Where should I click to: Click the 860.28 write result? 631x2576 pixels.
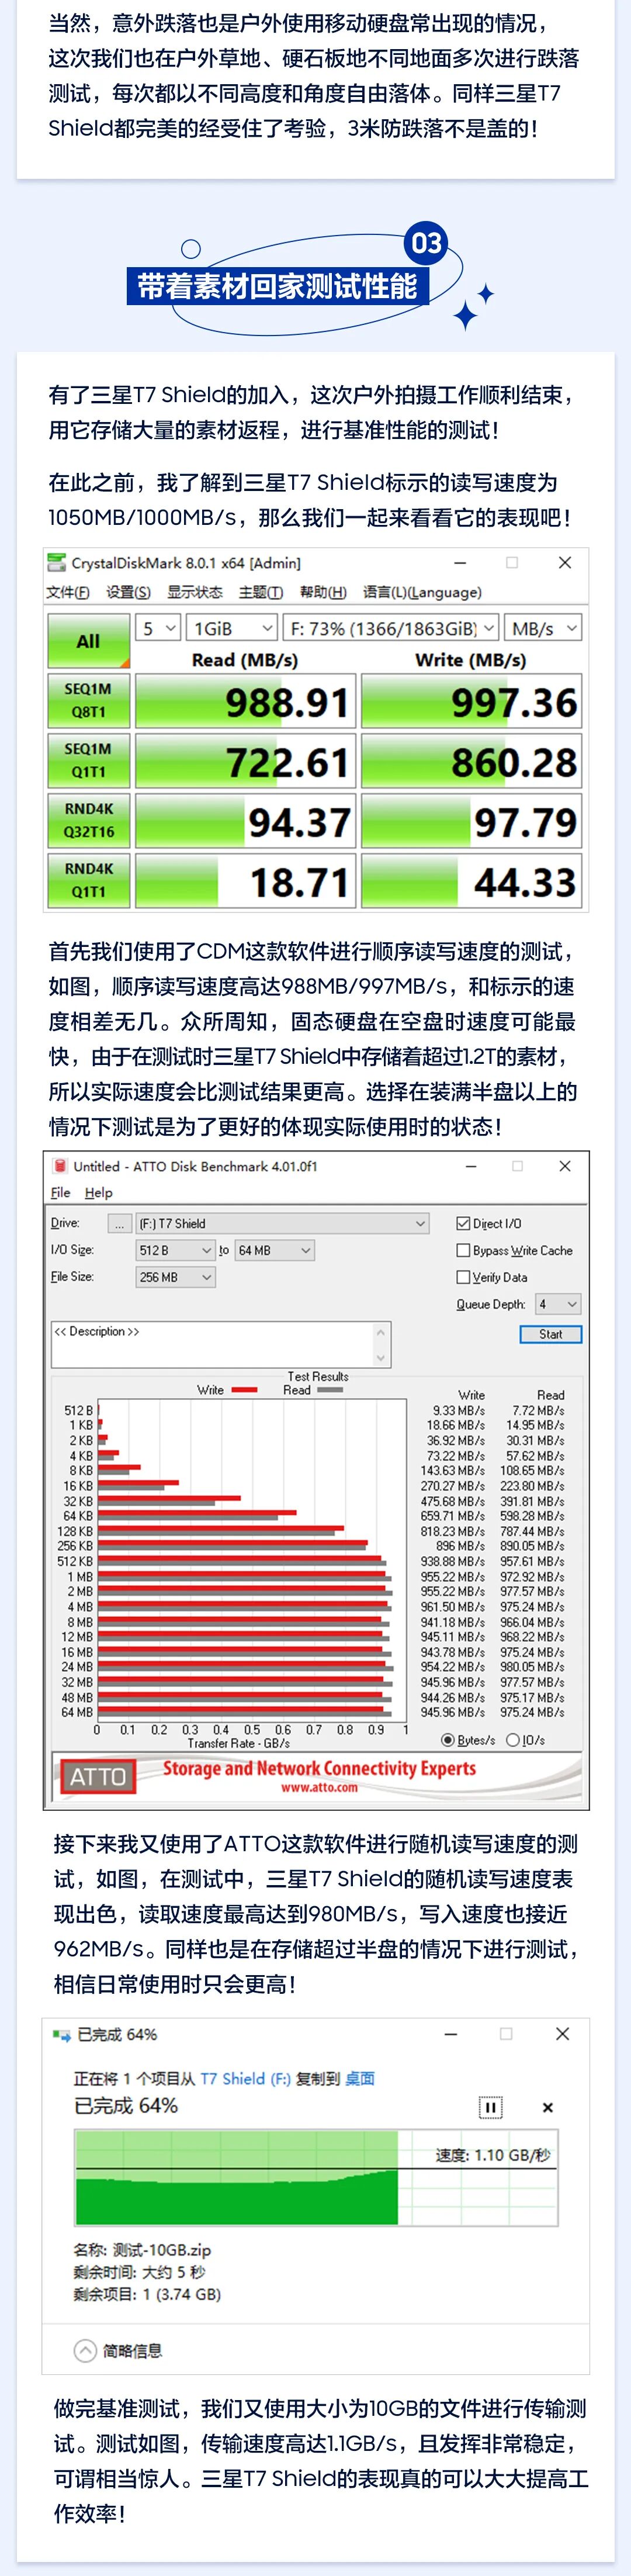coord(471,761)
